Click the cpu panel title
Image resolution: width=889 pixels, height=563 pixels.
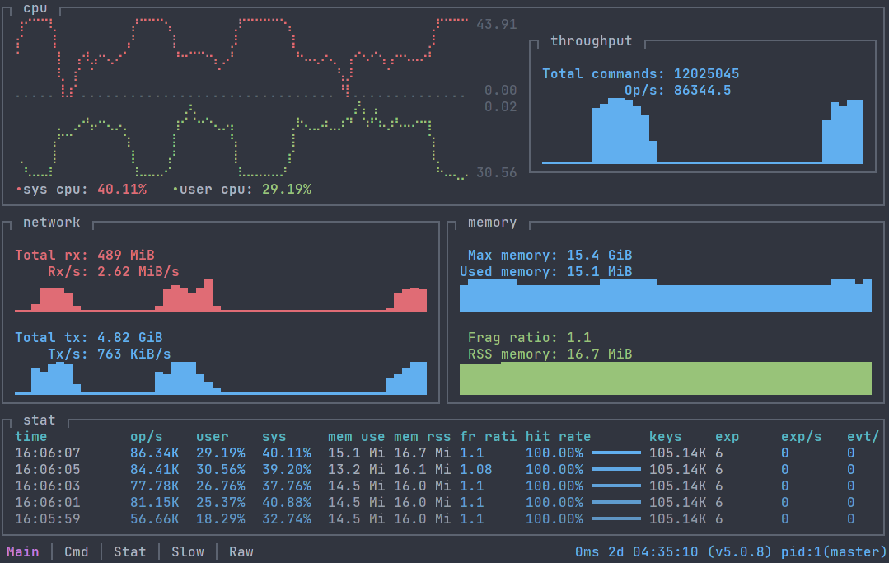[35, 8]
